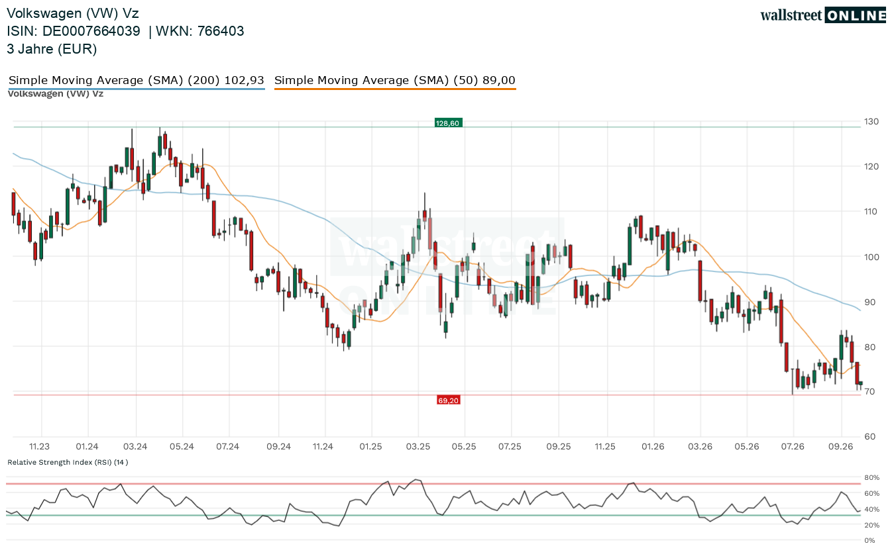Click the 11.25 date axis label
This screenshot has width=894, height=558.
point(605,447)
